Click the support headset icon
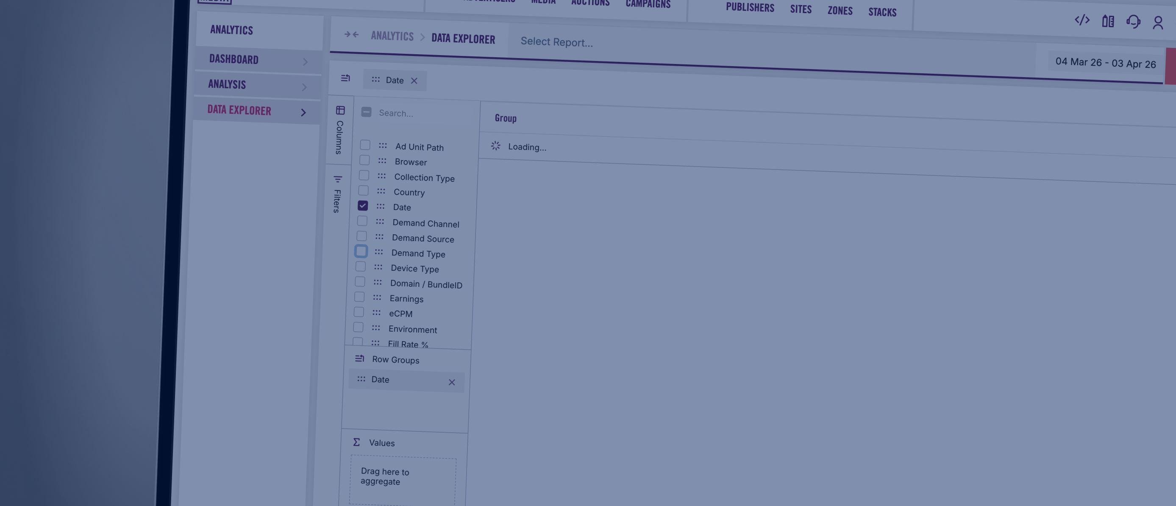1176x506 pixels. tap(1133, 22)
